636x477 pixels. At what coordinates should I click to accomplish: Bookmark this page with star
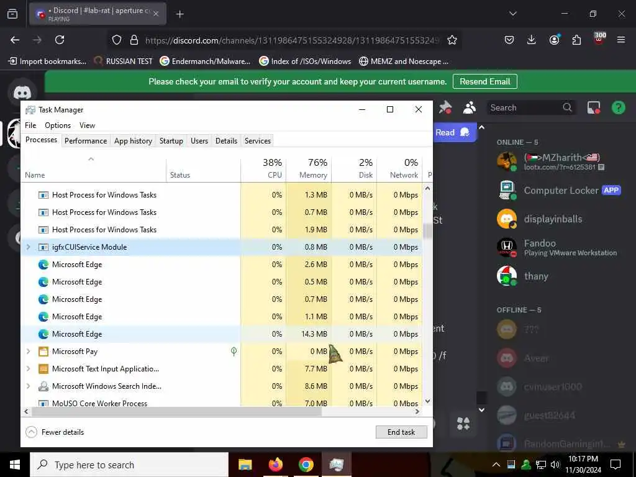pos(452,40)
